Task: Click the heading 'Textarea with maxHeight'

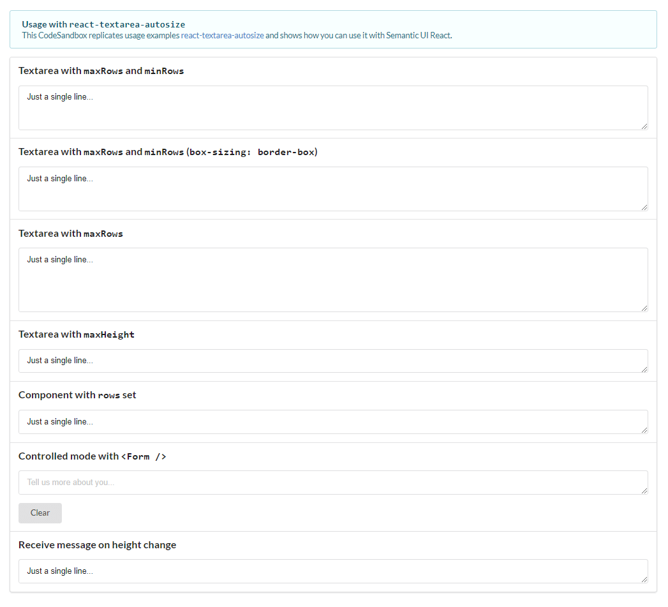Action: point(77,334)
